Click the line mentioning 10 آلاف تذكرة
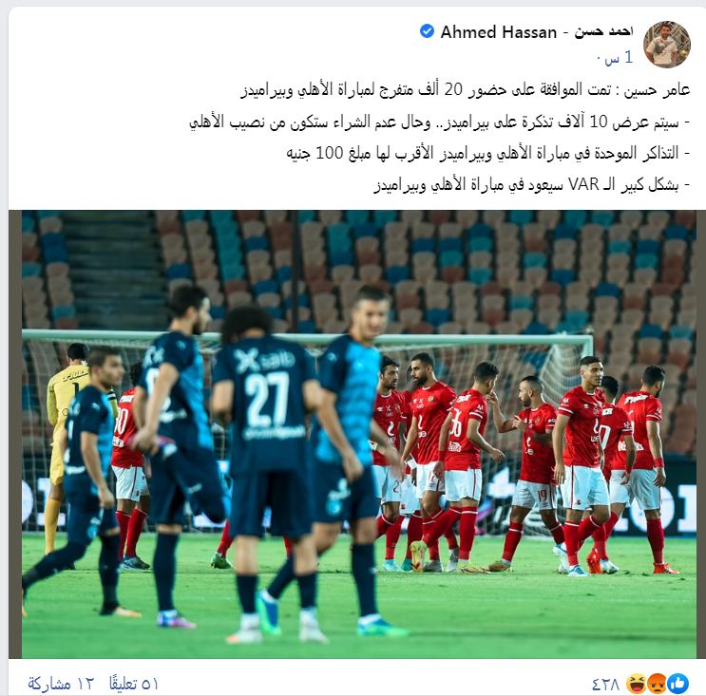This screenshot has height=696, width=706. tap(439, 122)
